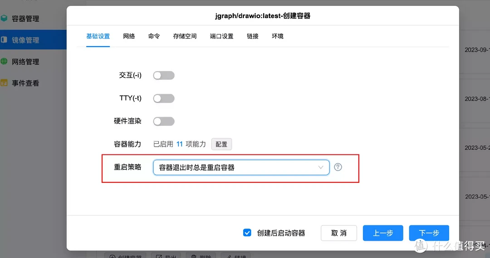Open the 存储空间 tab
Viewport: 490px width, 258px height.
(185, 36)
